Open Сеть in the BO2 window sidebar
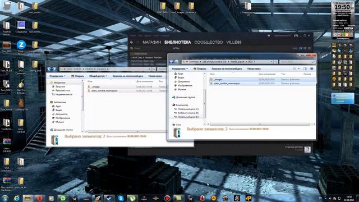359x202 pixels. click(178, 125)
